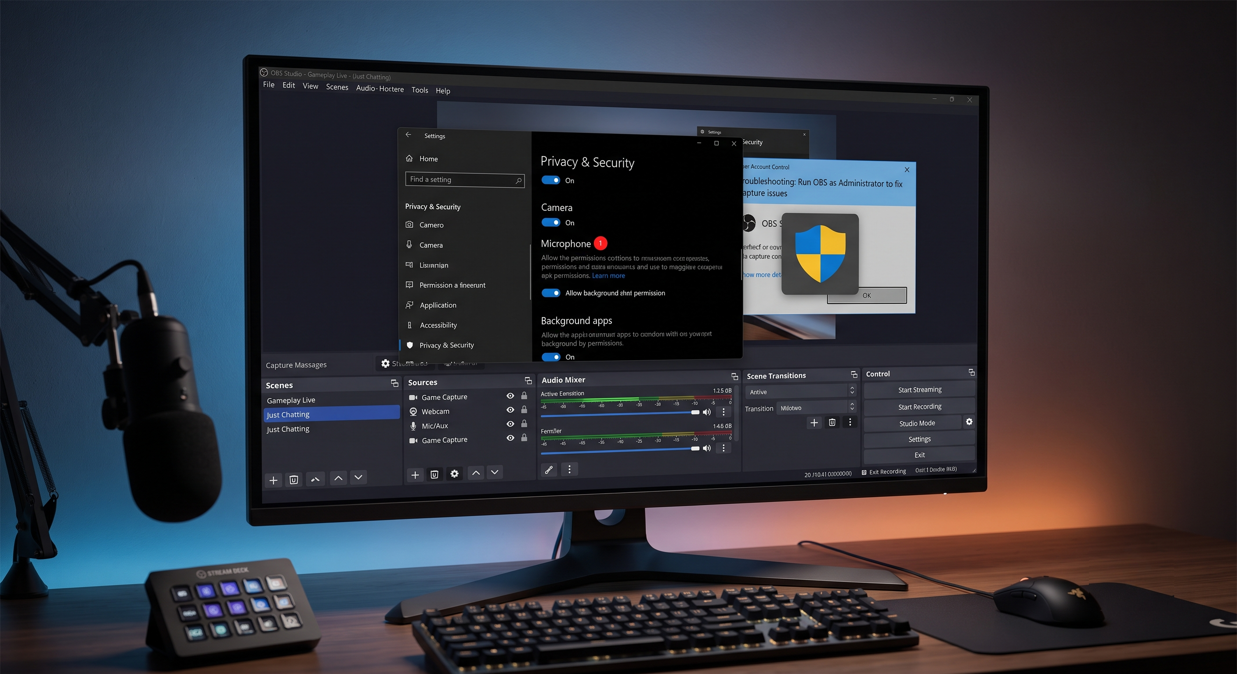
Task: Open Settings from the Control panel
Action: click(x=919, y=439)
